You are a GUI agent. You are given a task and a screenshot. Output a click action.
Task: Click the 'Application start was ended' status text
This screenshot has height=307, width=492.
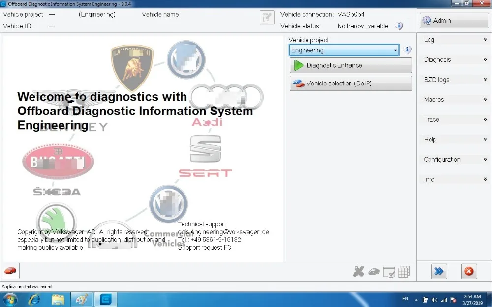[x=27, y=287]
